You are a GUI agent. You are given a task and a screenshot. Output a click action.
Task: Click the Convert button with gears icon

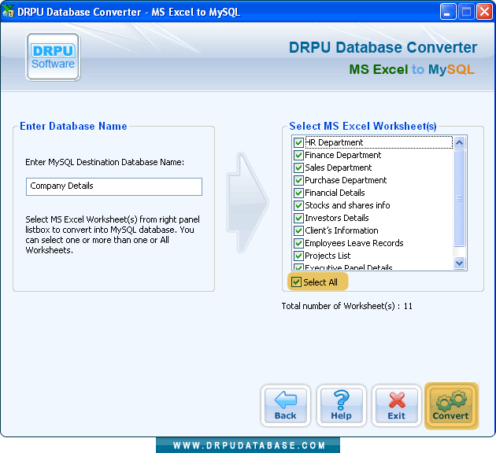point(451,406)
